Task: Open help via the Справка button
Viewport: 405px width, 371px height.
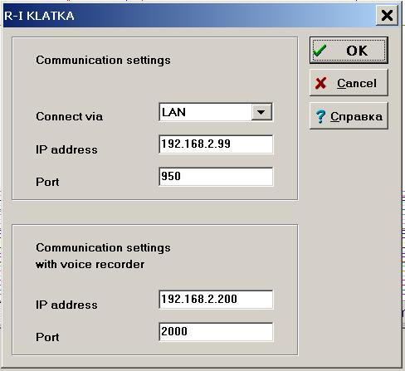Action: (x=349, y=115)
